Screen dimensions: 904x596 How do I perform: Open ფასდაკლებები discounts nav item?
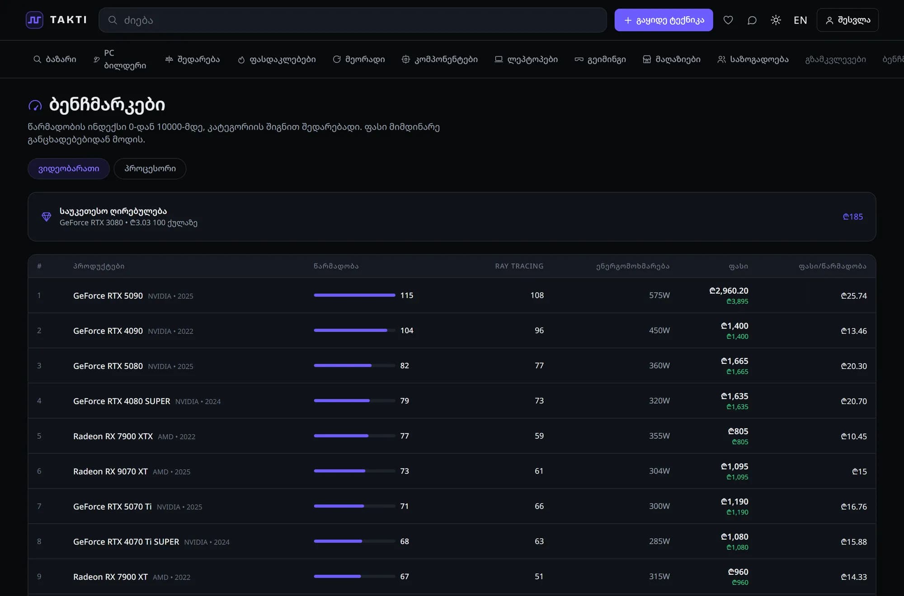277,59
